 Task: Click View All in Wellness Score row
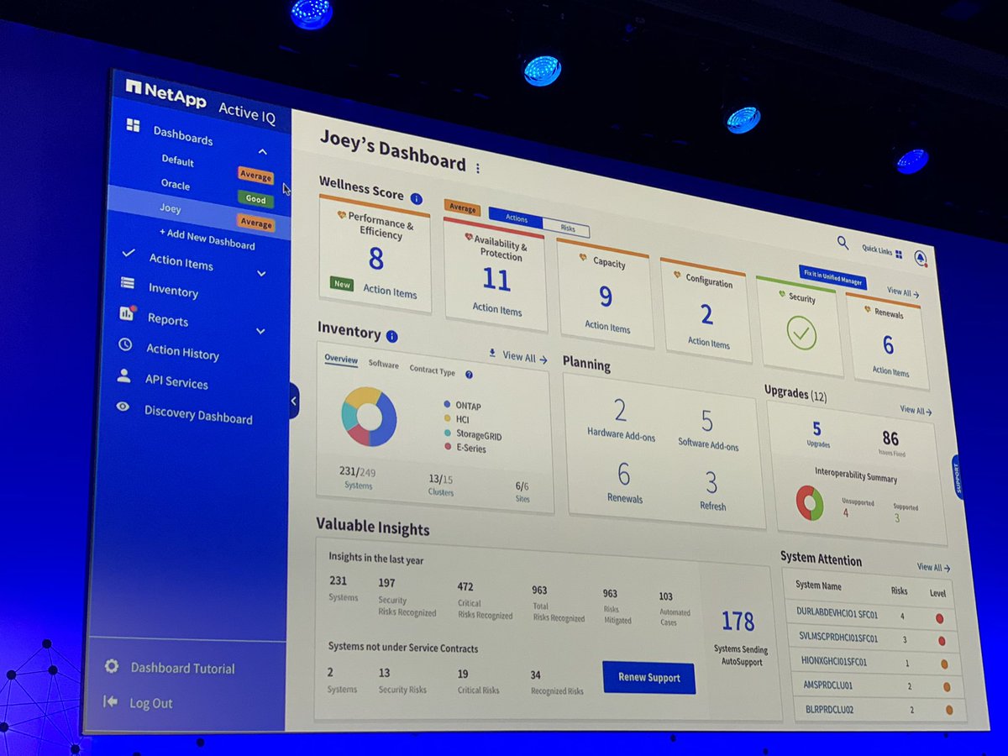tap(903, 293)
